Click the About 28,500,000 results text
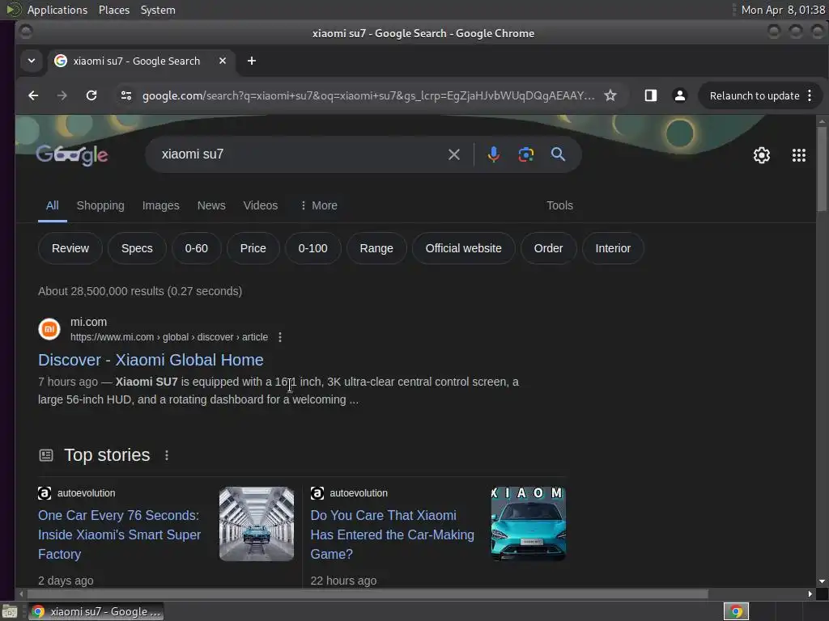Image resolution: width=829 pixels, height=621 pixels. [x=140, y=291]
